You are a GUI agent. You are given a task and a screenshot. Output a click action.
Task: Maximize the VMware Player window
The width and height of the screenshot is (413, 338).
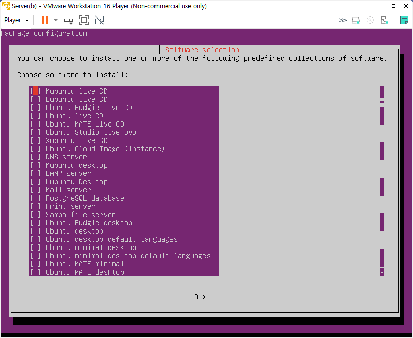[x=393, y=6]
